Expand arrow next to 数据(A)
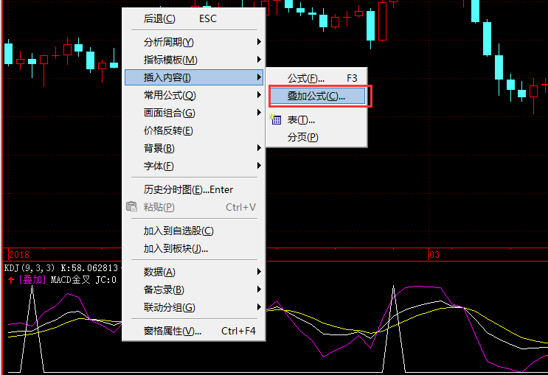This screenshot has width=548, height=375. pos(259,271)
